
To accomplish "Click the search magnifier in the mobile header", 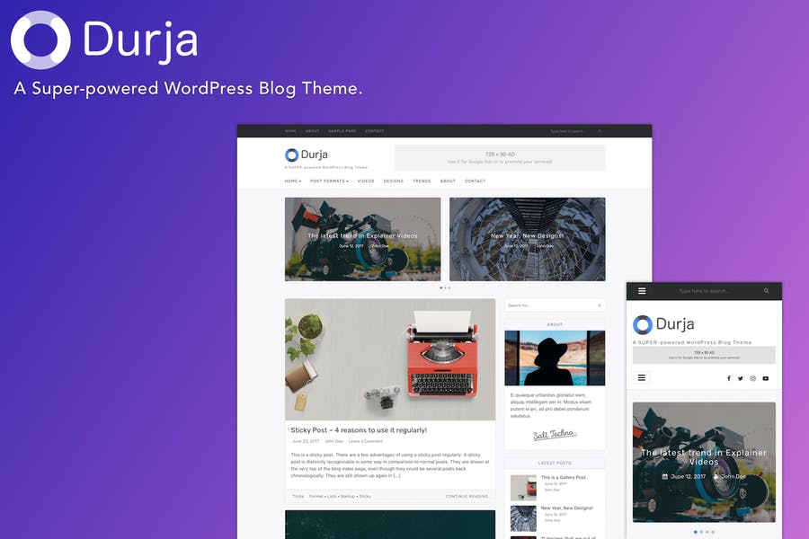I will [767, 291].
